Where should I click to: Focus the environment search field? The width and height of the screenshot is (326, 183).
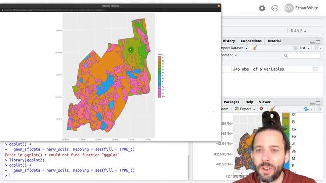click(301, 55)
